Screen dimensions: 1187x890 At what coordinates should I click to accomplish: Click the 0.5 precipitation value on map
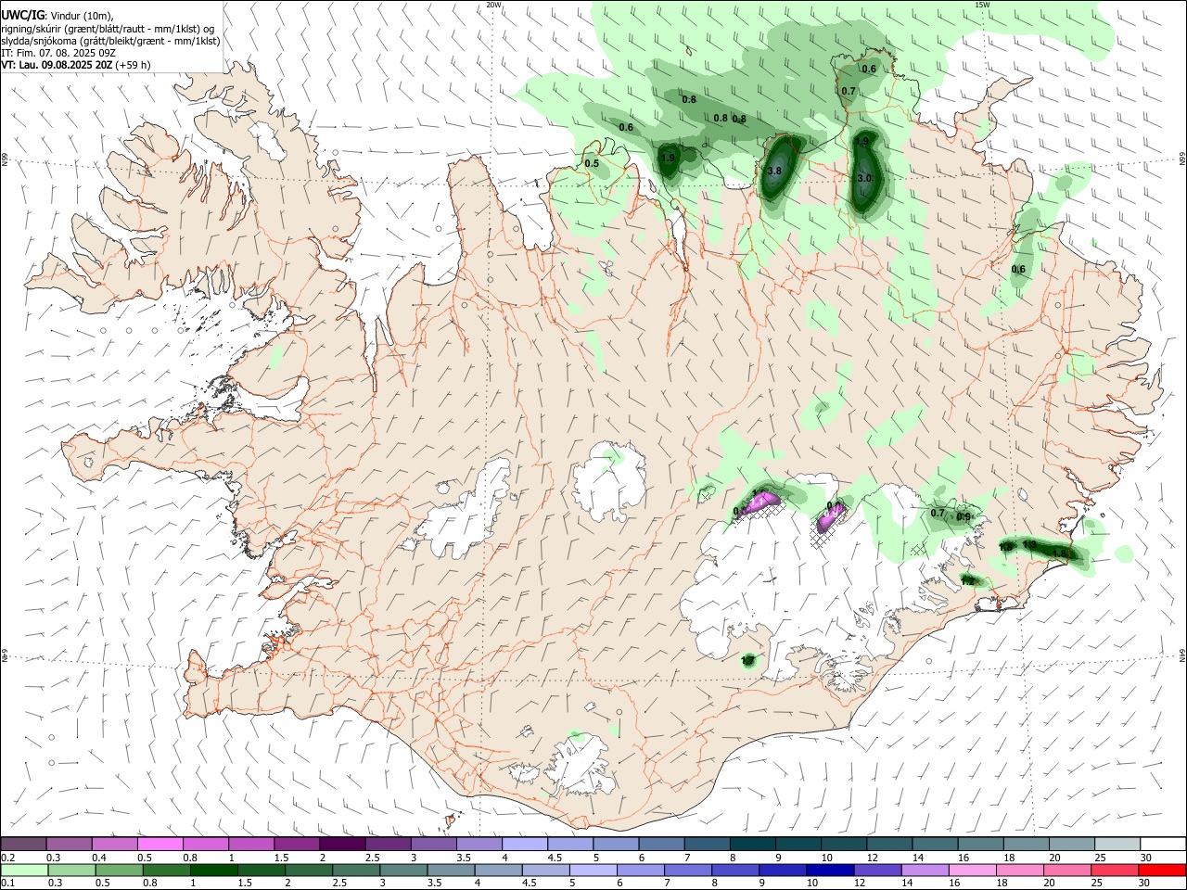(592, 164)
